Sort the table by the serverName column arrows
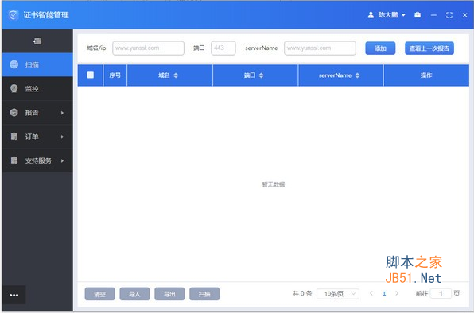474x313 pixels. (x=357, y=75)
